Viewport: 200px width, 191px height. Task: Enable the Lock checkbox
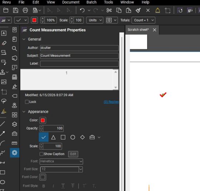(x=27, y=102)
